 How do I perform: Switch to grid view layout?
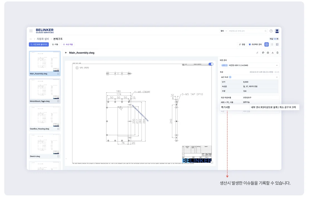(x=267, y=44)
